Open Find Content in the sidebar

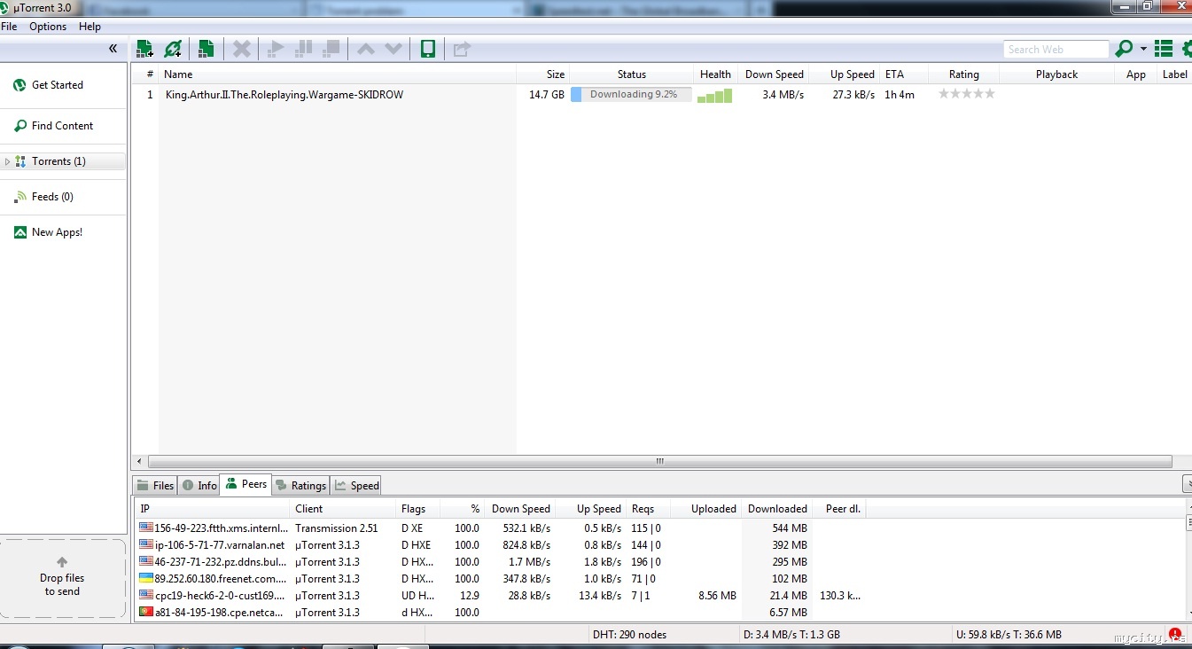64,126
